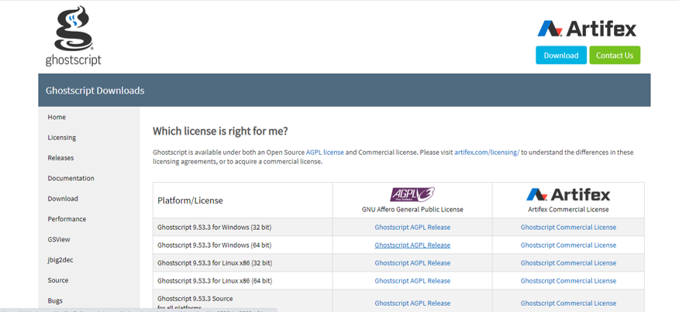This screenshot has width=679, height=312.
Task: Click the Platform/License column header
Action: [x=190, y=201]
